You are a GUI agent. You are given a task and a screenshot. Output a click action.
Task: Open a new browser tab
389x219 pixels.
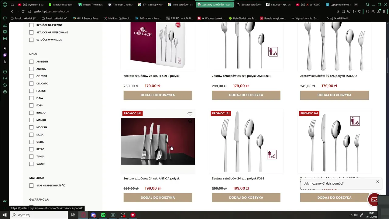[356, 5]
